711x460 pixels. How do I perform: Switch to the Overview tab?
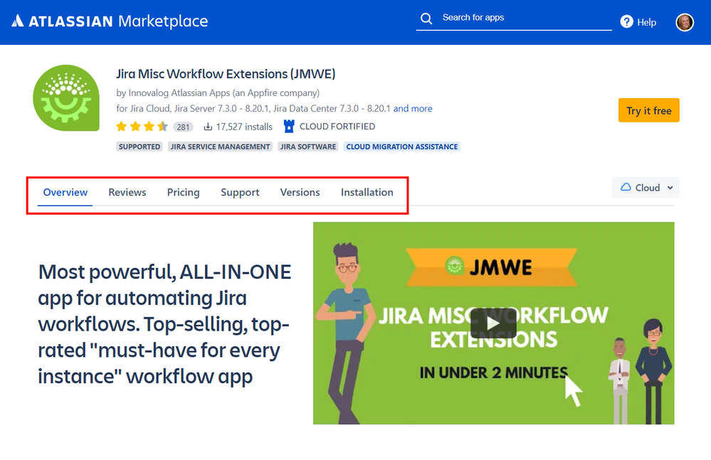pyautogui.click(x=65, y=193)
